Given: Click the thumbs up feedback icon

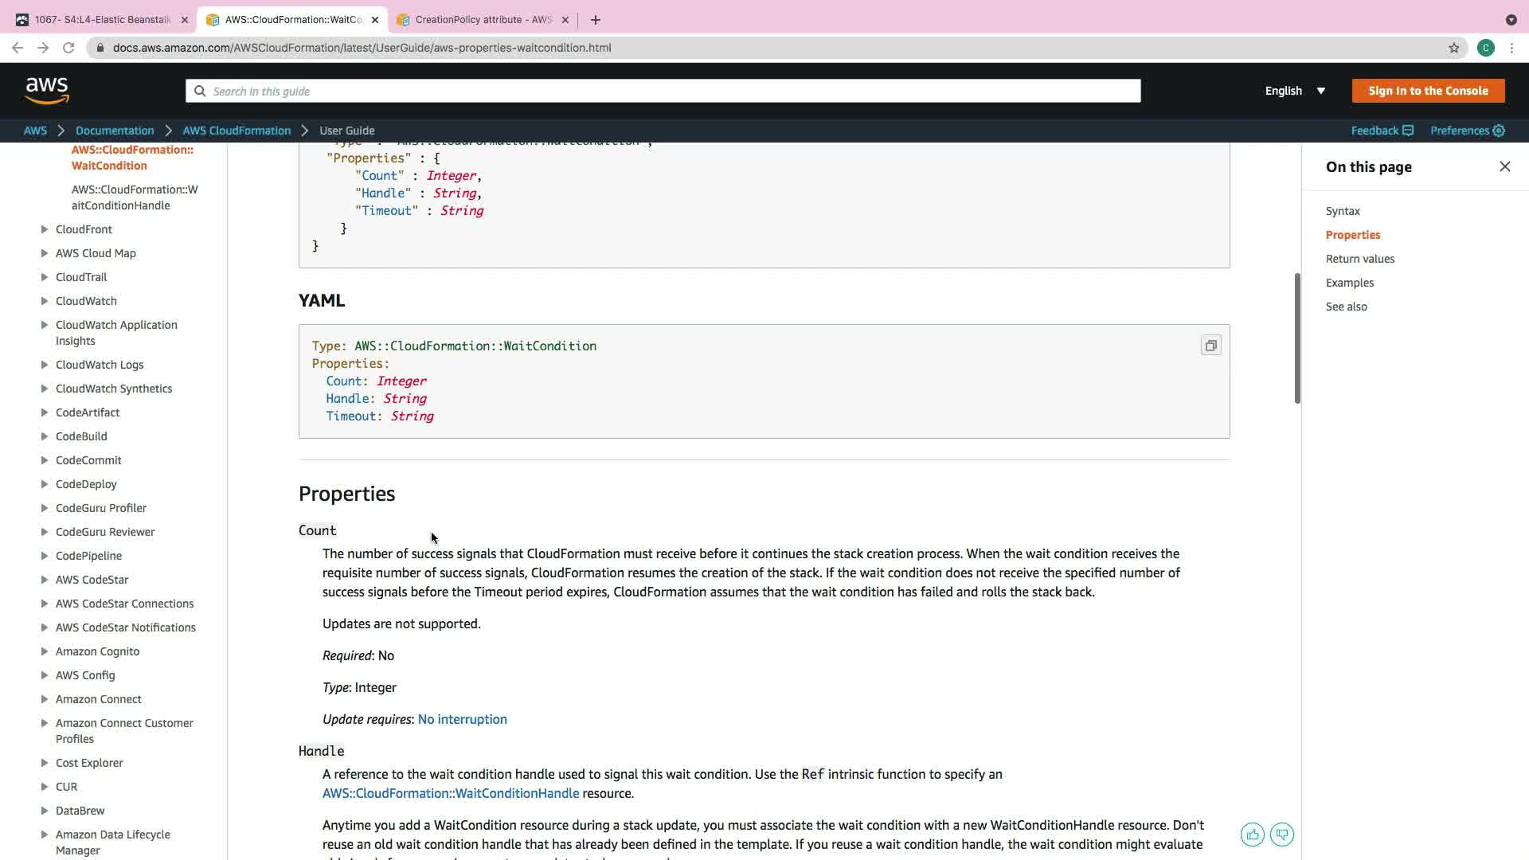Looking at the screenshot, I should coord(1252,835).
